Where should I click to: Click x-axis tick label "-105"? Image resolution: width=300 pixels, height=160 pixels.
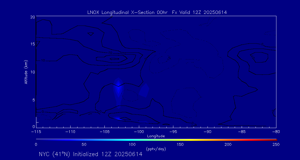105,132
